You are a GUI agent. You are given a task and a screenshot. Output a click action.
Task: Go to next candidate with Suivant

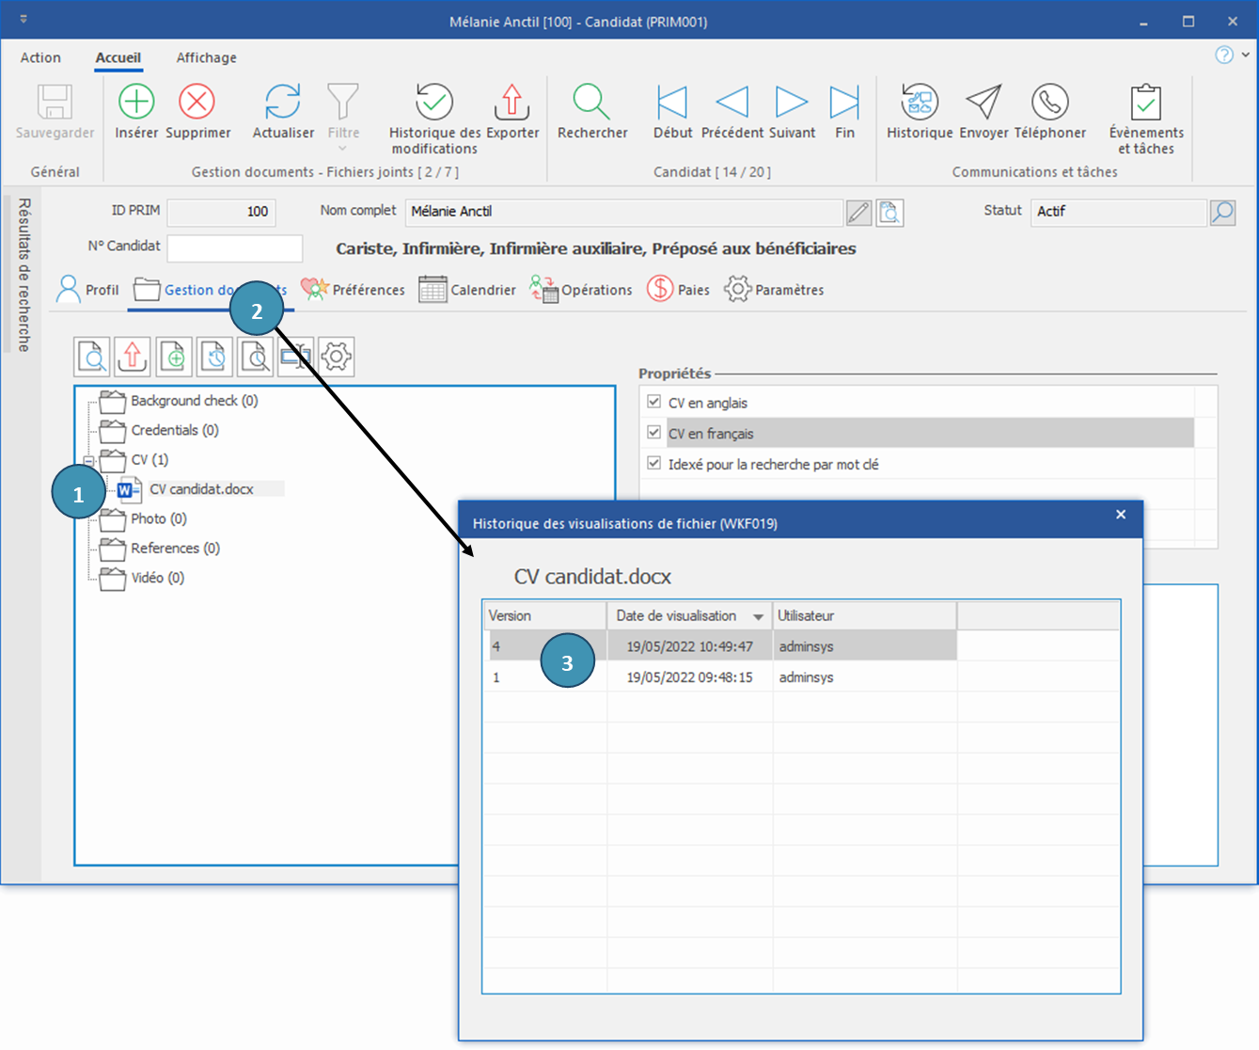pos(792,102)
